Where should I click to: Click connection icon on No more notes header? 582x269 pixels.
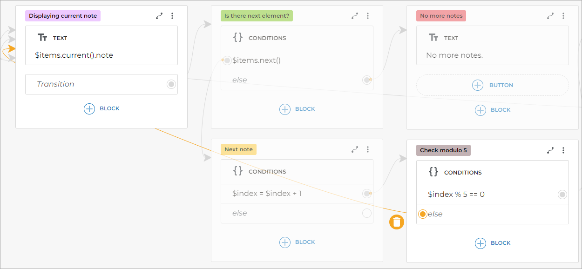pos(550,16)
